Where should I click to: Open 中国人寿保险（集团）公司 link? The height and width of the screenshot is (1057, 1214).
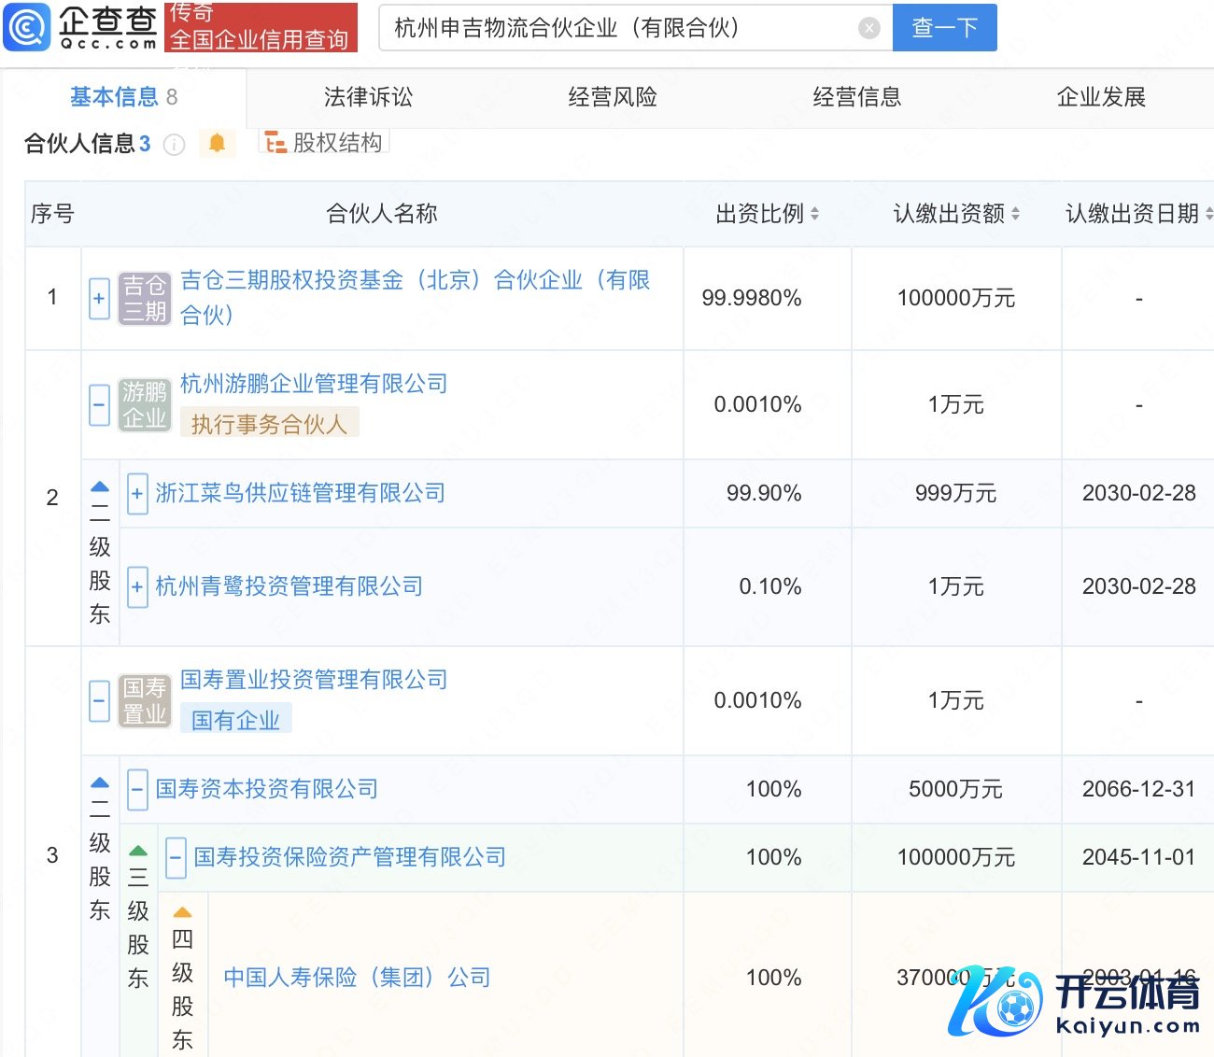coord(357,978)
